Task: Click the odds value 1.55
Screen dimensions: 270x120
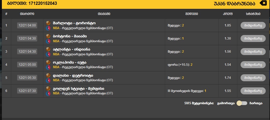Action: (228, 91)
